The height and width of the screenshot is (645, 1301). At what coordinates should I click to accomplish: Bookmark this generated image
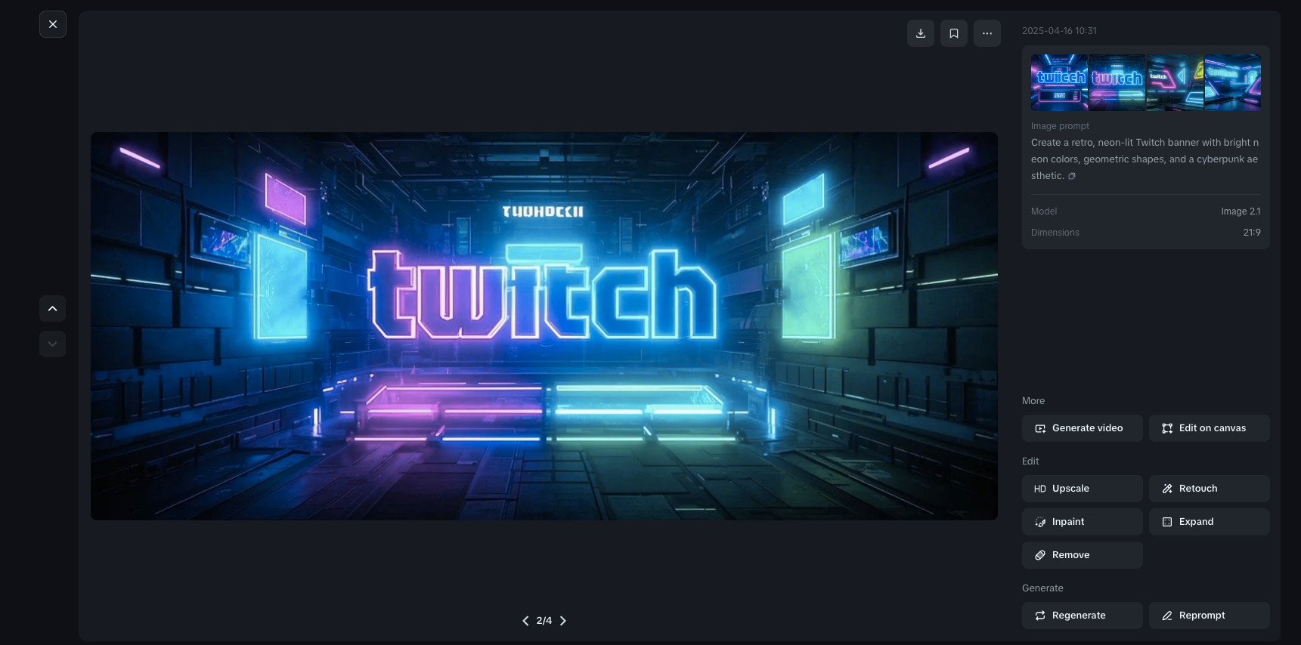[954, 33]
